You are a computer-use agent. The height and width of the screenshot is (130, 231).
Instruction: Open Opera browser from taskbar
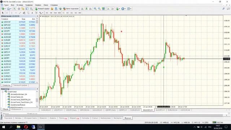pos(26,127)
